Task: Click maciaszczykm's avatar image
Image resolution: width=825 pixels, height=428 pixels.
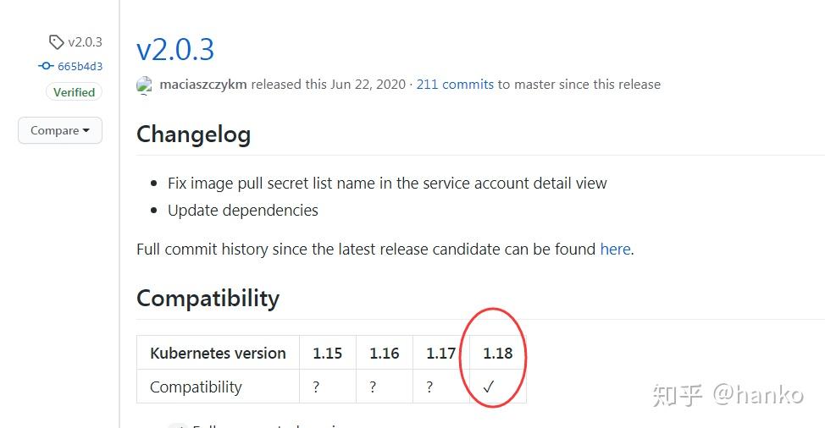Action: (x=145, y=85)
